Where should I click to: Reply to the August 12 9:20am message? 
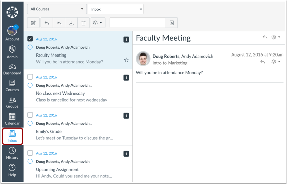click(x=262, y=62)
